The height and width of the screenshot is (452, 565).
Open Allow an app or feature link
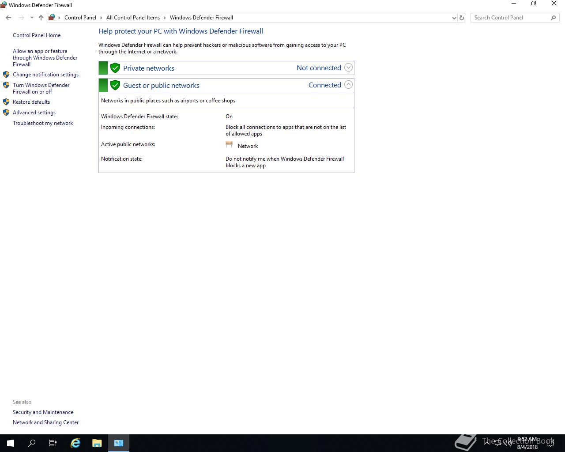point(45,58)
